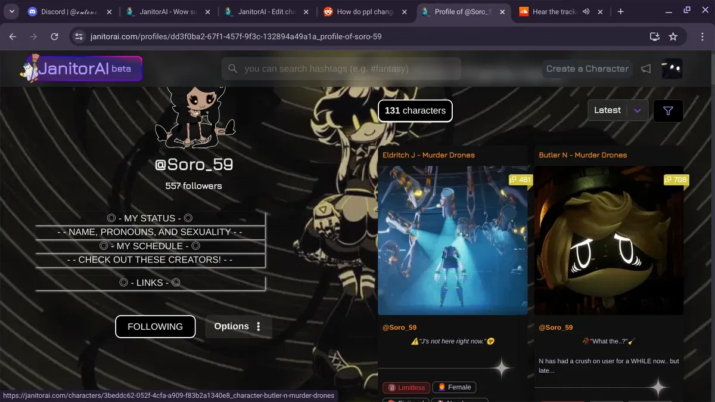This screenshot has height=402, width=715.
Task: Click @Soro_59 creator link under Eldritch J
Action: click(x=399, y=327)
